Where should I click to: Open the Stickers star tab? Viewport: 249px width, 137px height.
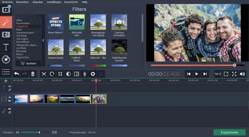pos(6,59)
